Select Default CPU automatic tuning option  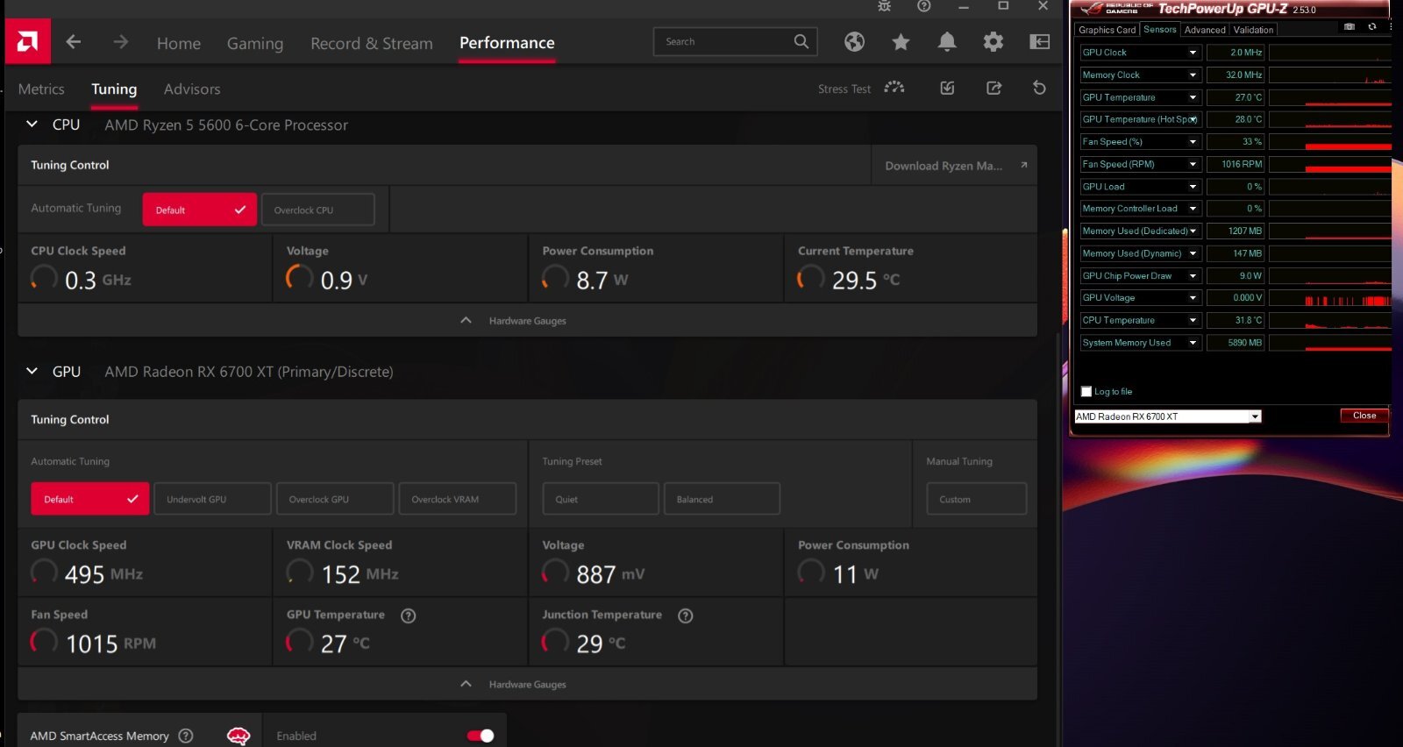coord(199,210)
